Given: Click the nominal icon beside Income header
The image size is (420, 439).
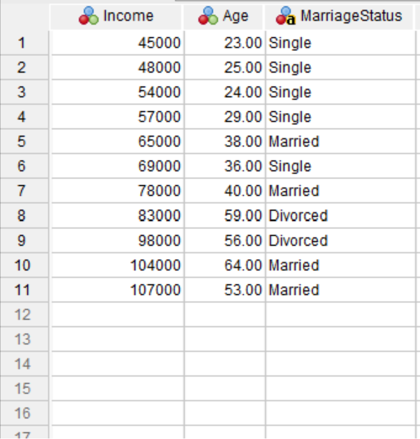Looking at the screenshot, I should pyautogui.click(x=88, y=16).
